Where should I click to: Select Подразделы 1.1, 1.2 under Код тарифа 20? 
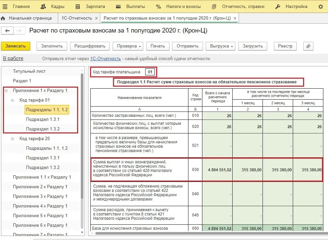[47, 148]
